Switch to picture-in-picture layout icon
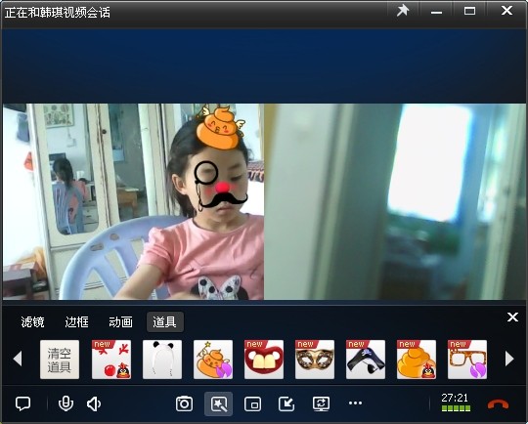 click(x=252, y=403)
